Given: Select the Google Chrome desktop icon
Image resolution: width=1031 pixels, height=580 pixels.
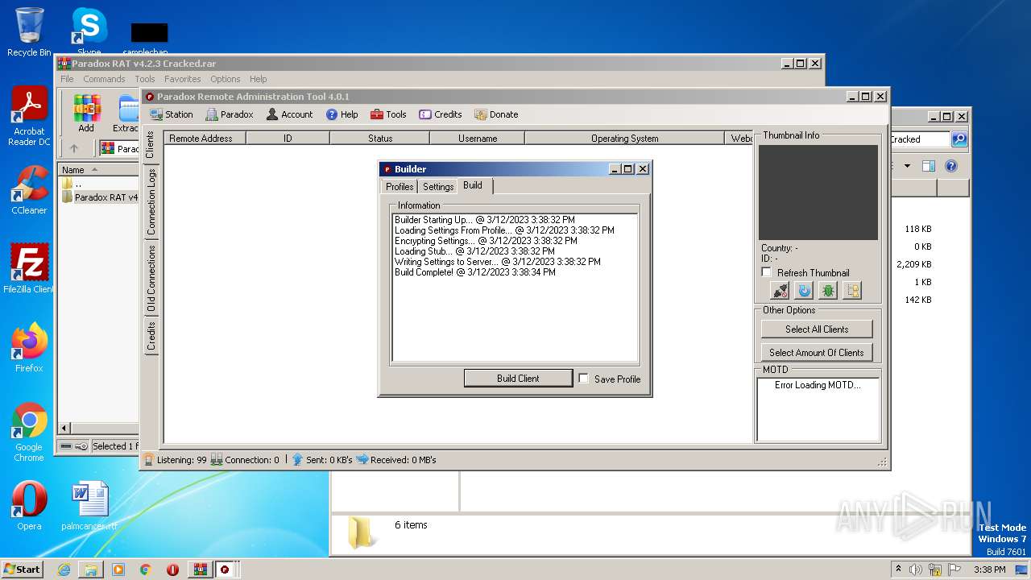Looking at the screenshot, I should click(x=29, y=433).
